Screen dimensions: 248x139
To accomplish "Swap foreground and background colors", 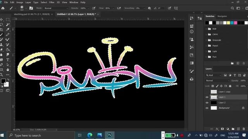I will click(8, 80).
